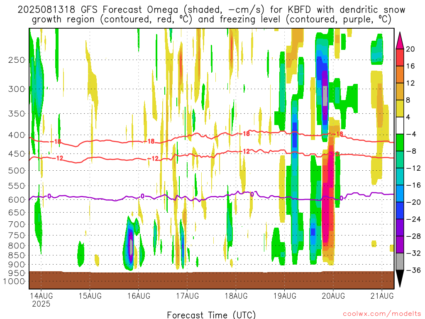Click the year 2025 below 14AUG
The width and height of the screenshot is (425, 319).
pos(41,304)
